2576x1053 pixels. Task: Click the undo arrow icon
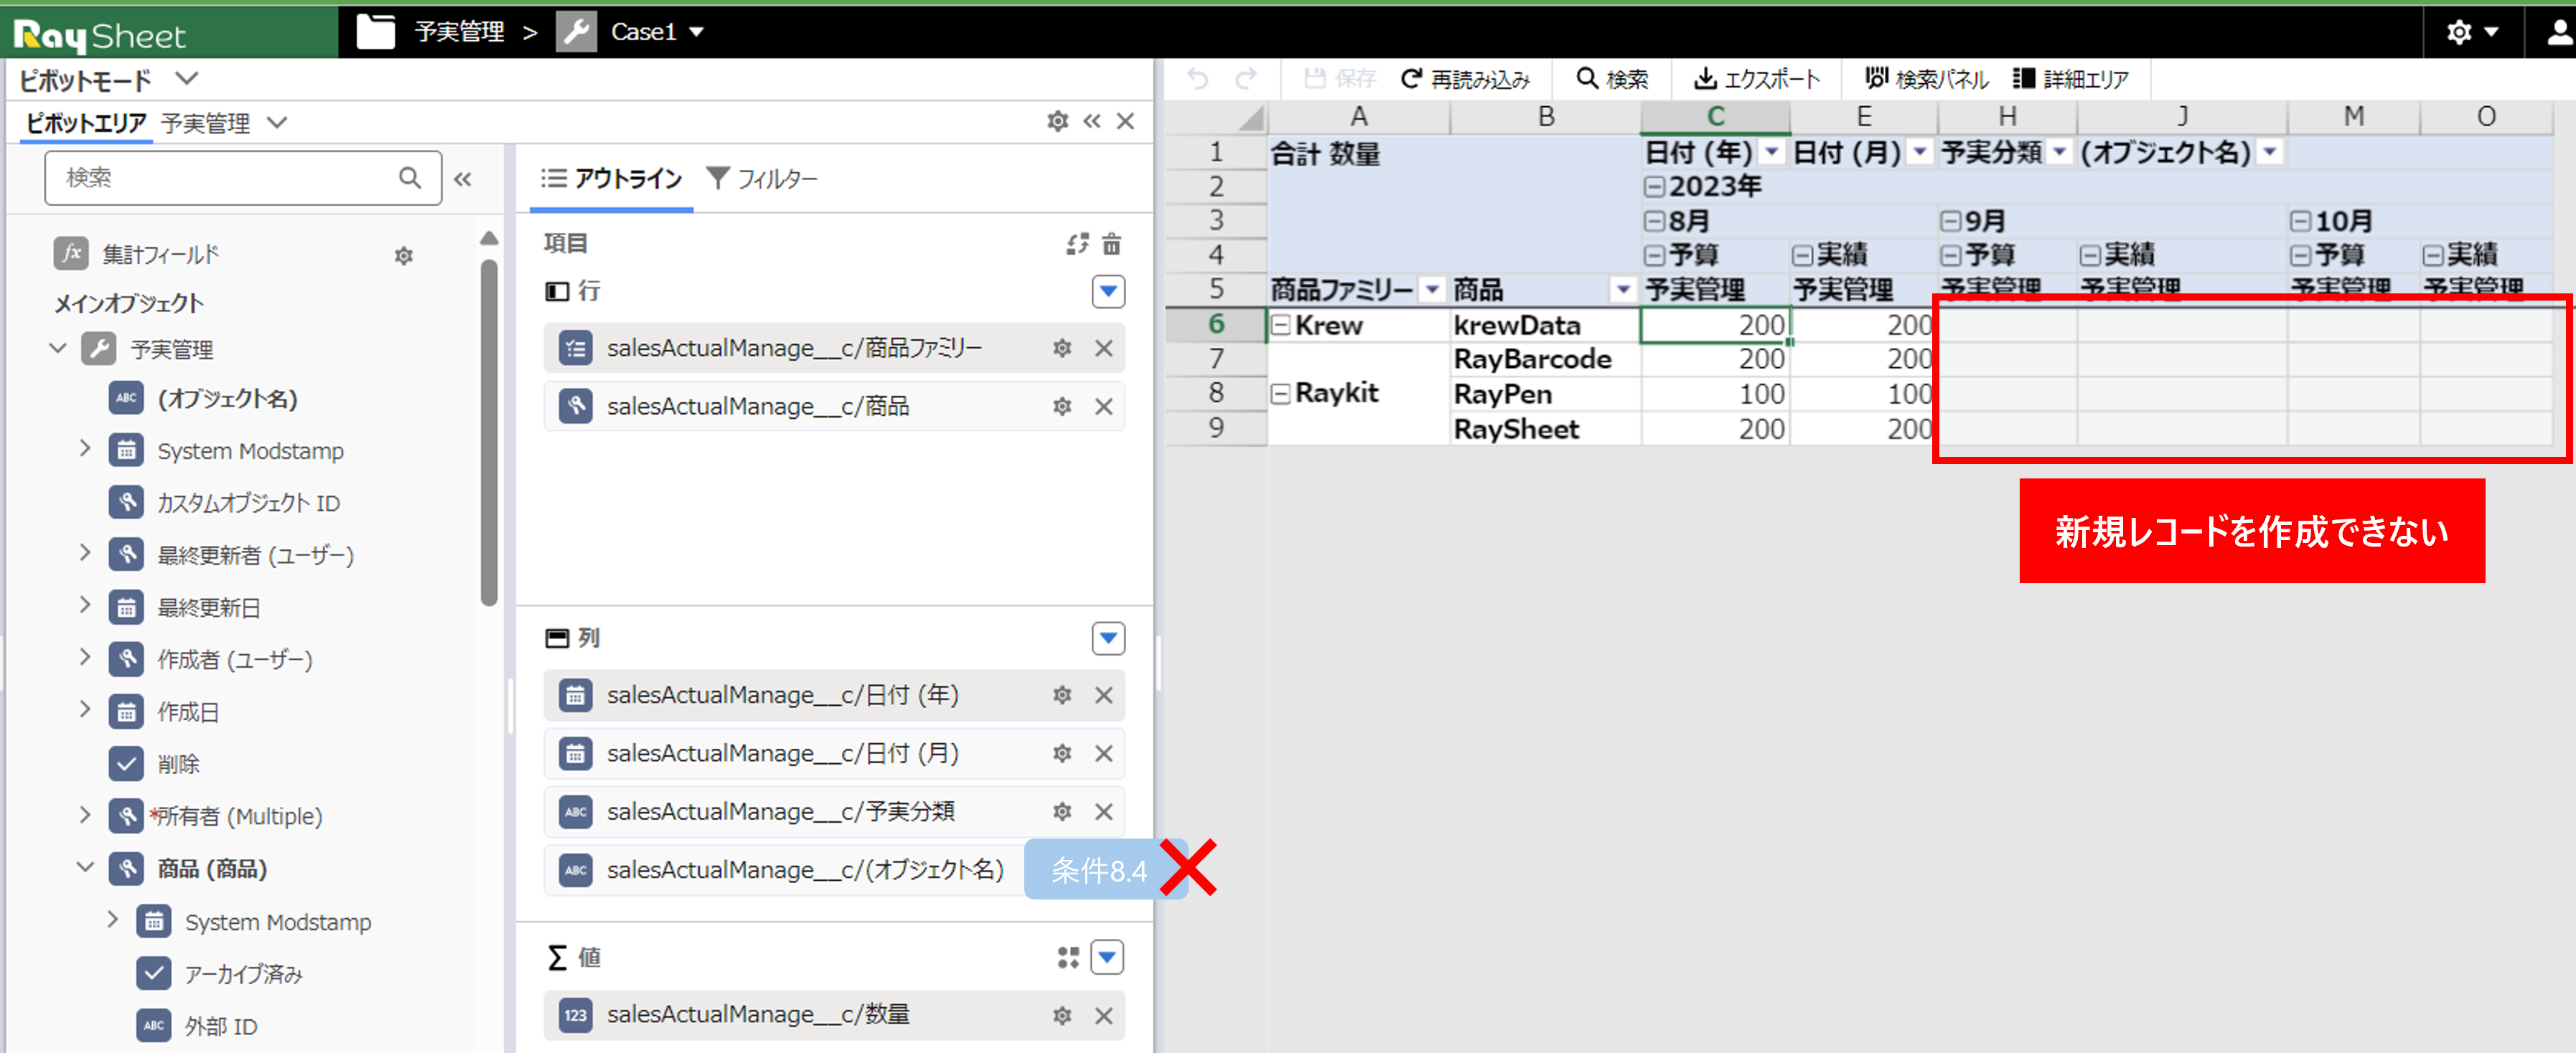(1198, 78)
